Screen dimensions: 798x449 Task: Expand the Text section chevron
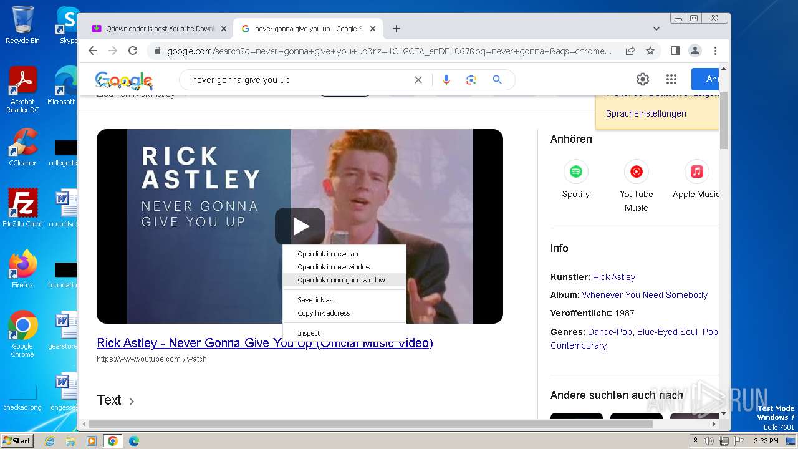132,401
